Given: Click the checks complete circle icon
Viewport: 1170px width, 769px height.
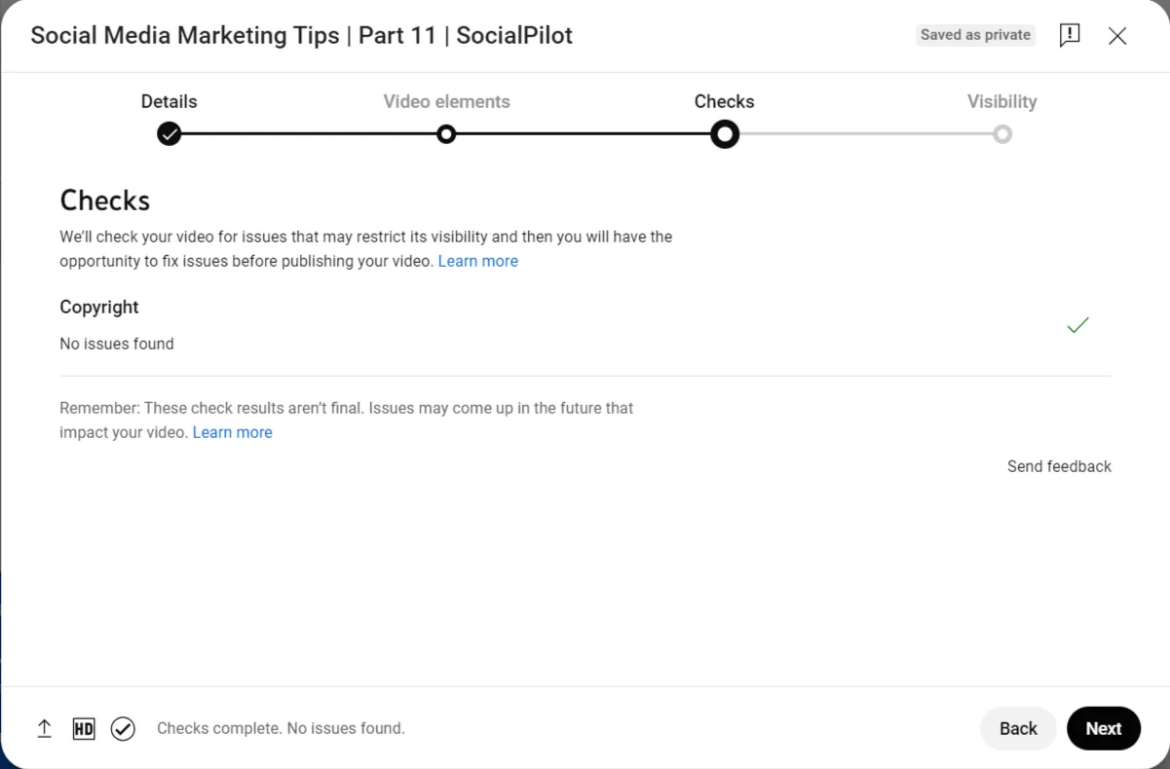Looking at the screenshot, I should tap(123, 728).
